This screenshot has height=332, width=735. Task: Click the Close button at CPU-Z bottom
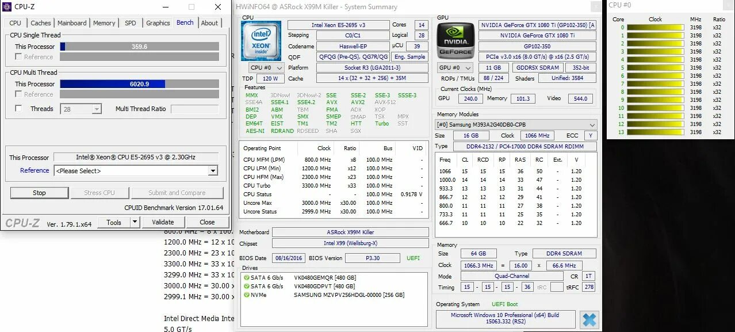207,222
